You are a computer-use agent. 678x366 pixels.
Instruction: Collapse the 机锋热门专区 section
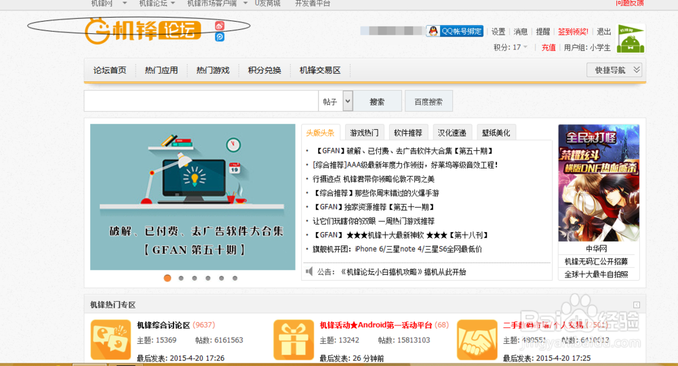[x=637, y=304]
